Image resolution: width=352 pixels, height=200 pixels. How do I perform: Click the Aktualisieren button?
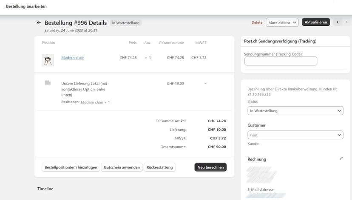click(x=316, y=22)
